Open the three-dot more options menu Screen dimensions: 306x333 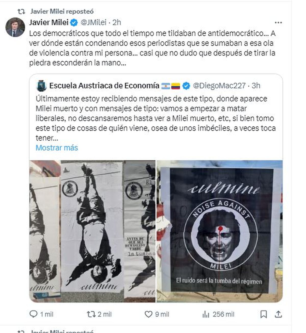point(278,23)
